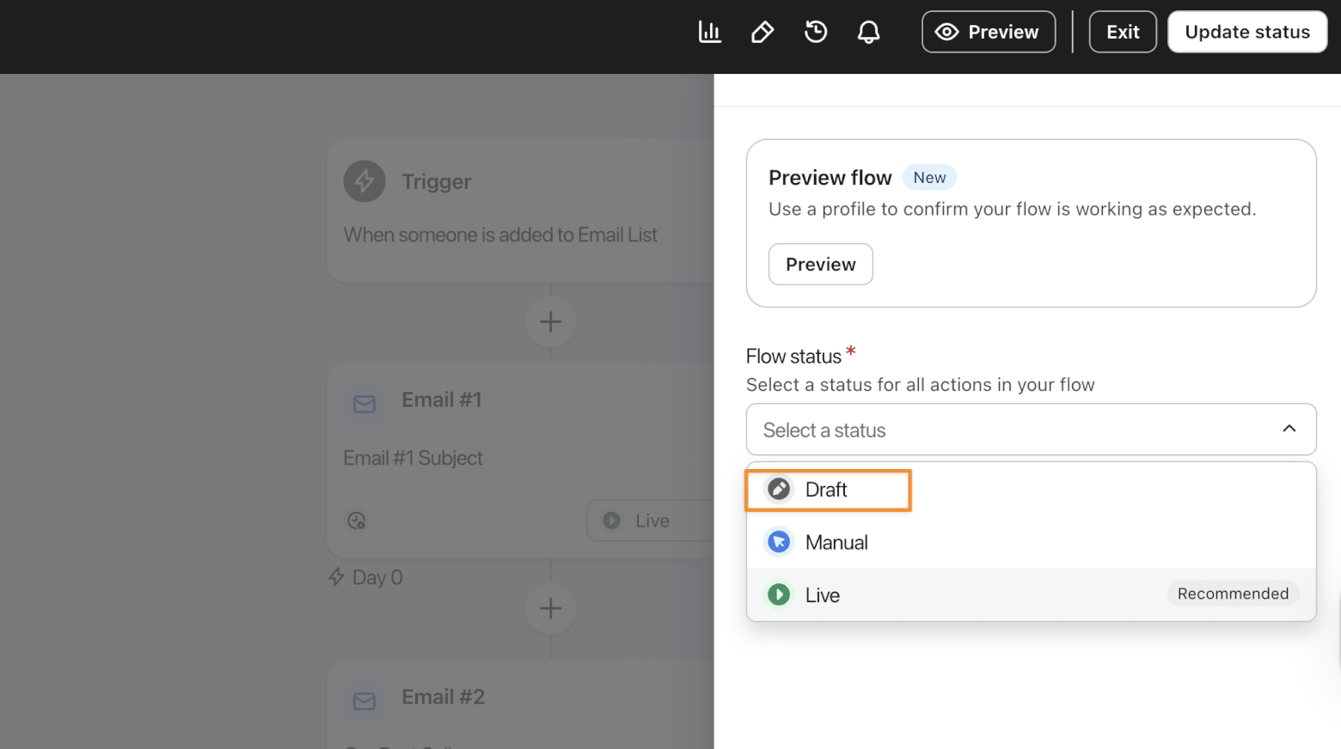1341x749 pixels.
Task: Add a step below Email #1
Action: [x=551, y=608]
